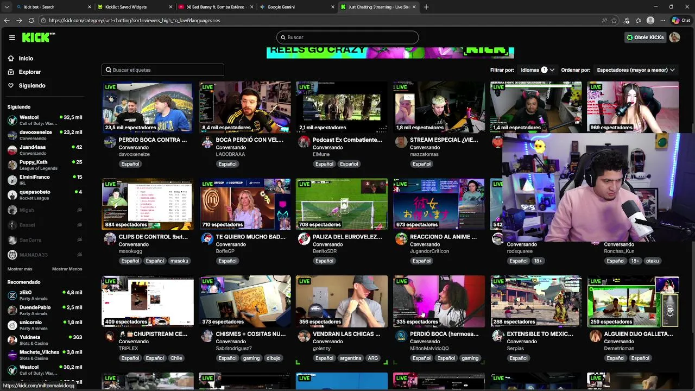This screenshot has width=695, height=391.
Task: Click the Buscar search field
Action: coord(347,37)
